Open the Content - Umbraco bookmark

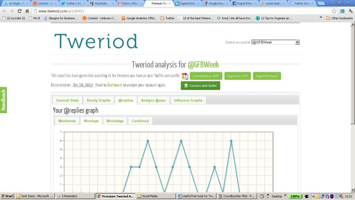(99, 18)
